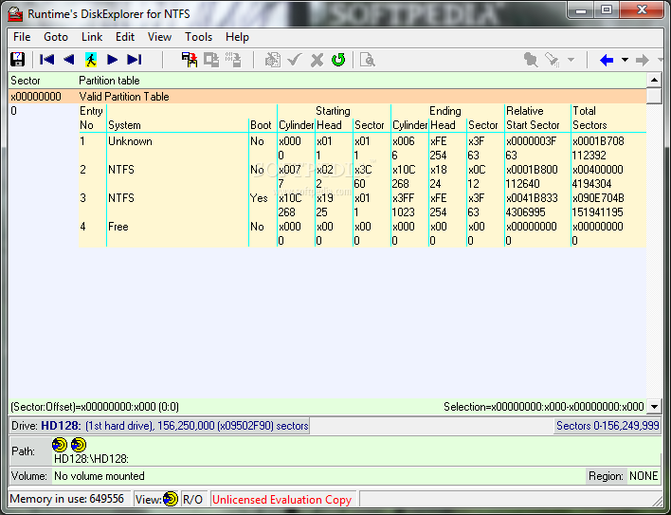Screen dimensions: 671x515
Task: Open the Link menu
Action: coord(92,37)
